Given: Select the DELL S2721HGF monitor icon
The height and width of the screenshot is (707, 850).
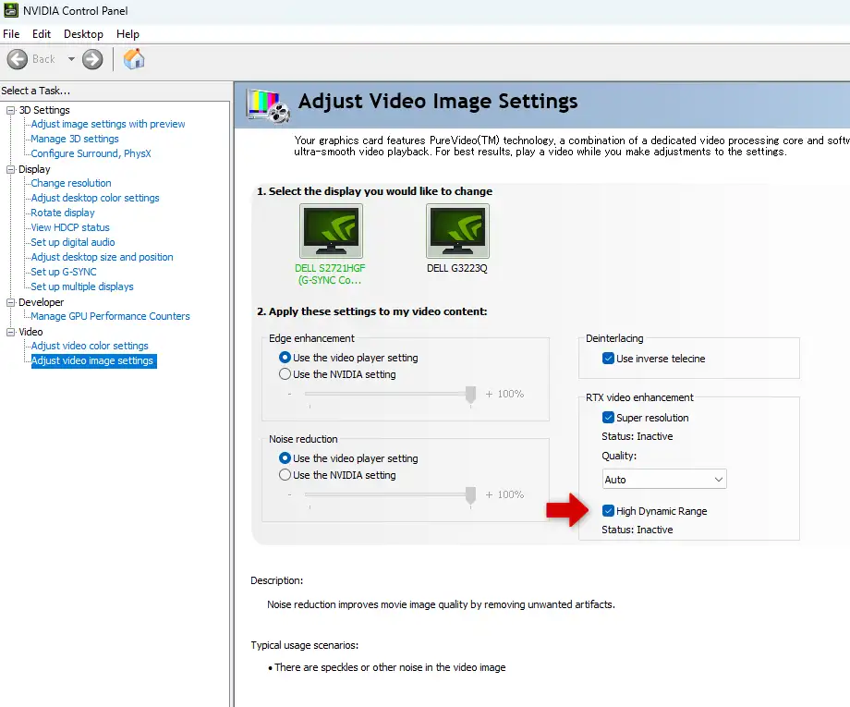Looking at the screenshot, I should point(331,230).
